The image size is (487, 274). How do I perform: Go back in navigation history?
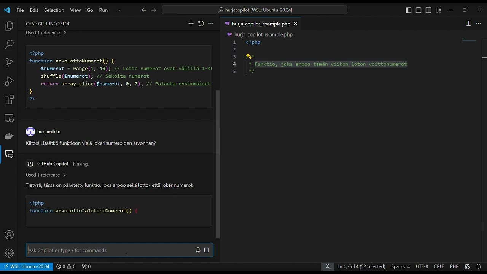(x=144, y=10)
